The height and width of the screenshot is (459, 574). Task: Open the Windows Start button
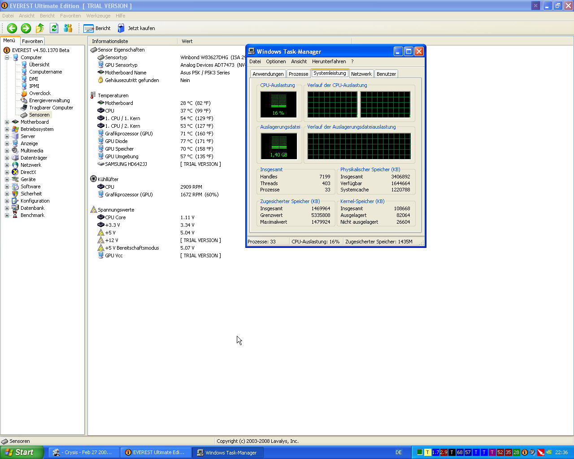pyautogui.click(x=22, y=452)
